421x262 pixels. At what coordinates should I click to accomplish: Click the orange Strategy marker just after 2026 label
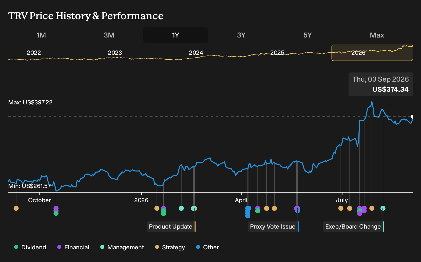157,208
